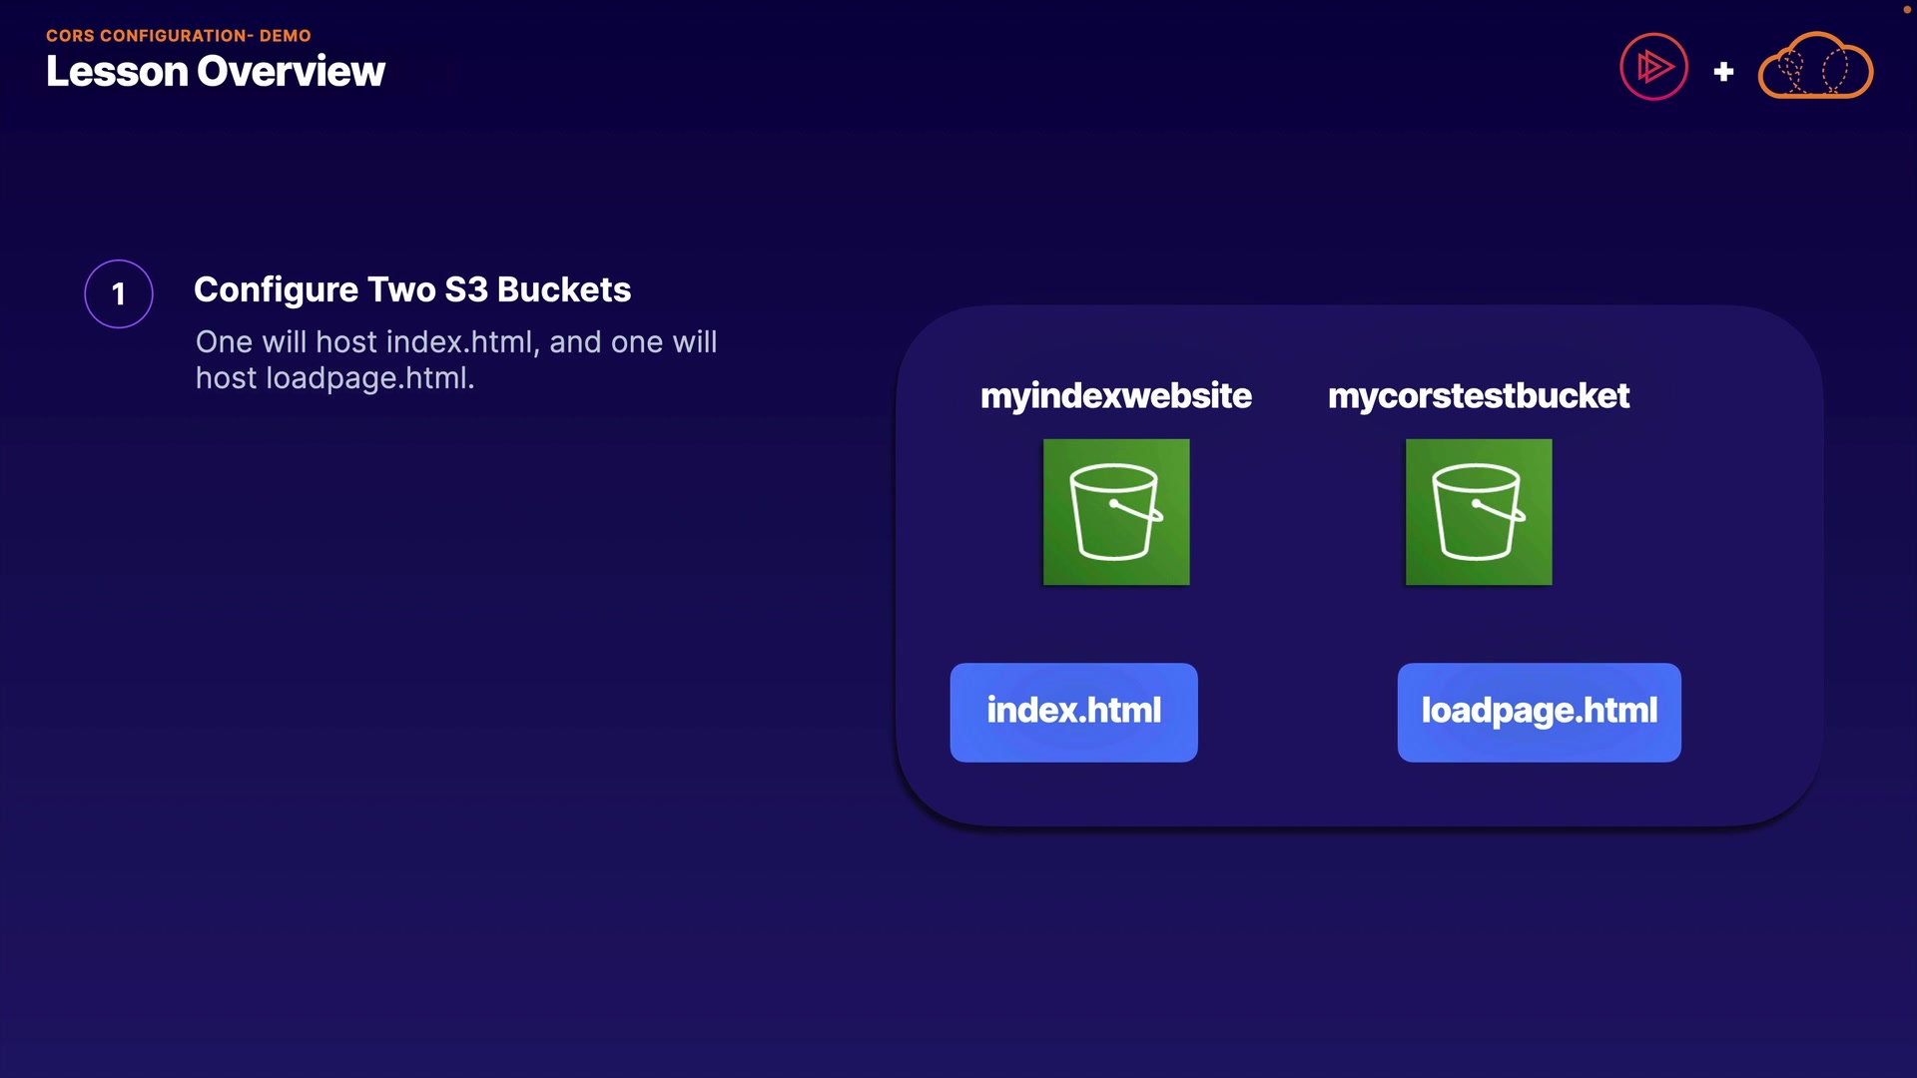Click the Lesson Overview slide title
Viewport: 1917px width, 1078px height.
(x=216, y=71)
